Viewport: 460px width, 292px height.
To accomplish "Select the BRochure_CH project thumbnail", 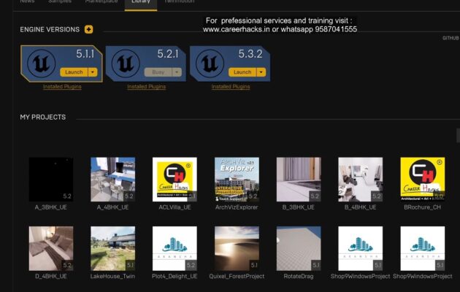I will [423, 180].
